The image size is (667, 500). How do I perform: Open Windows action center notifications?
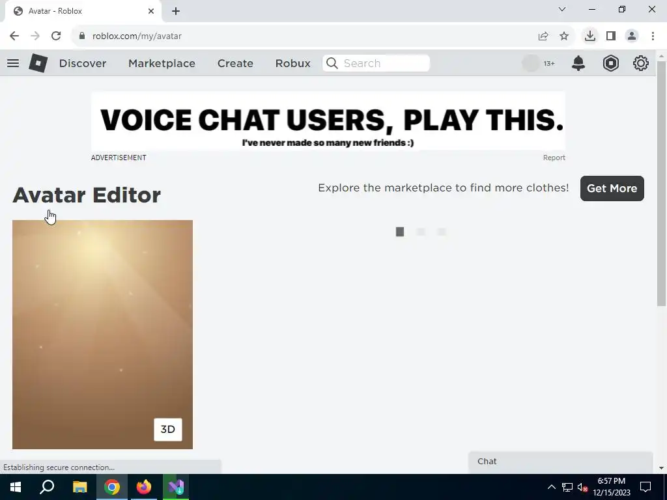(646, 487)
